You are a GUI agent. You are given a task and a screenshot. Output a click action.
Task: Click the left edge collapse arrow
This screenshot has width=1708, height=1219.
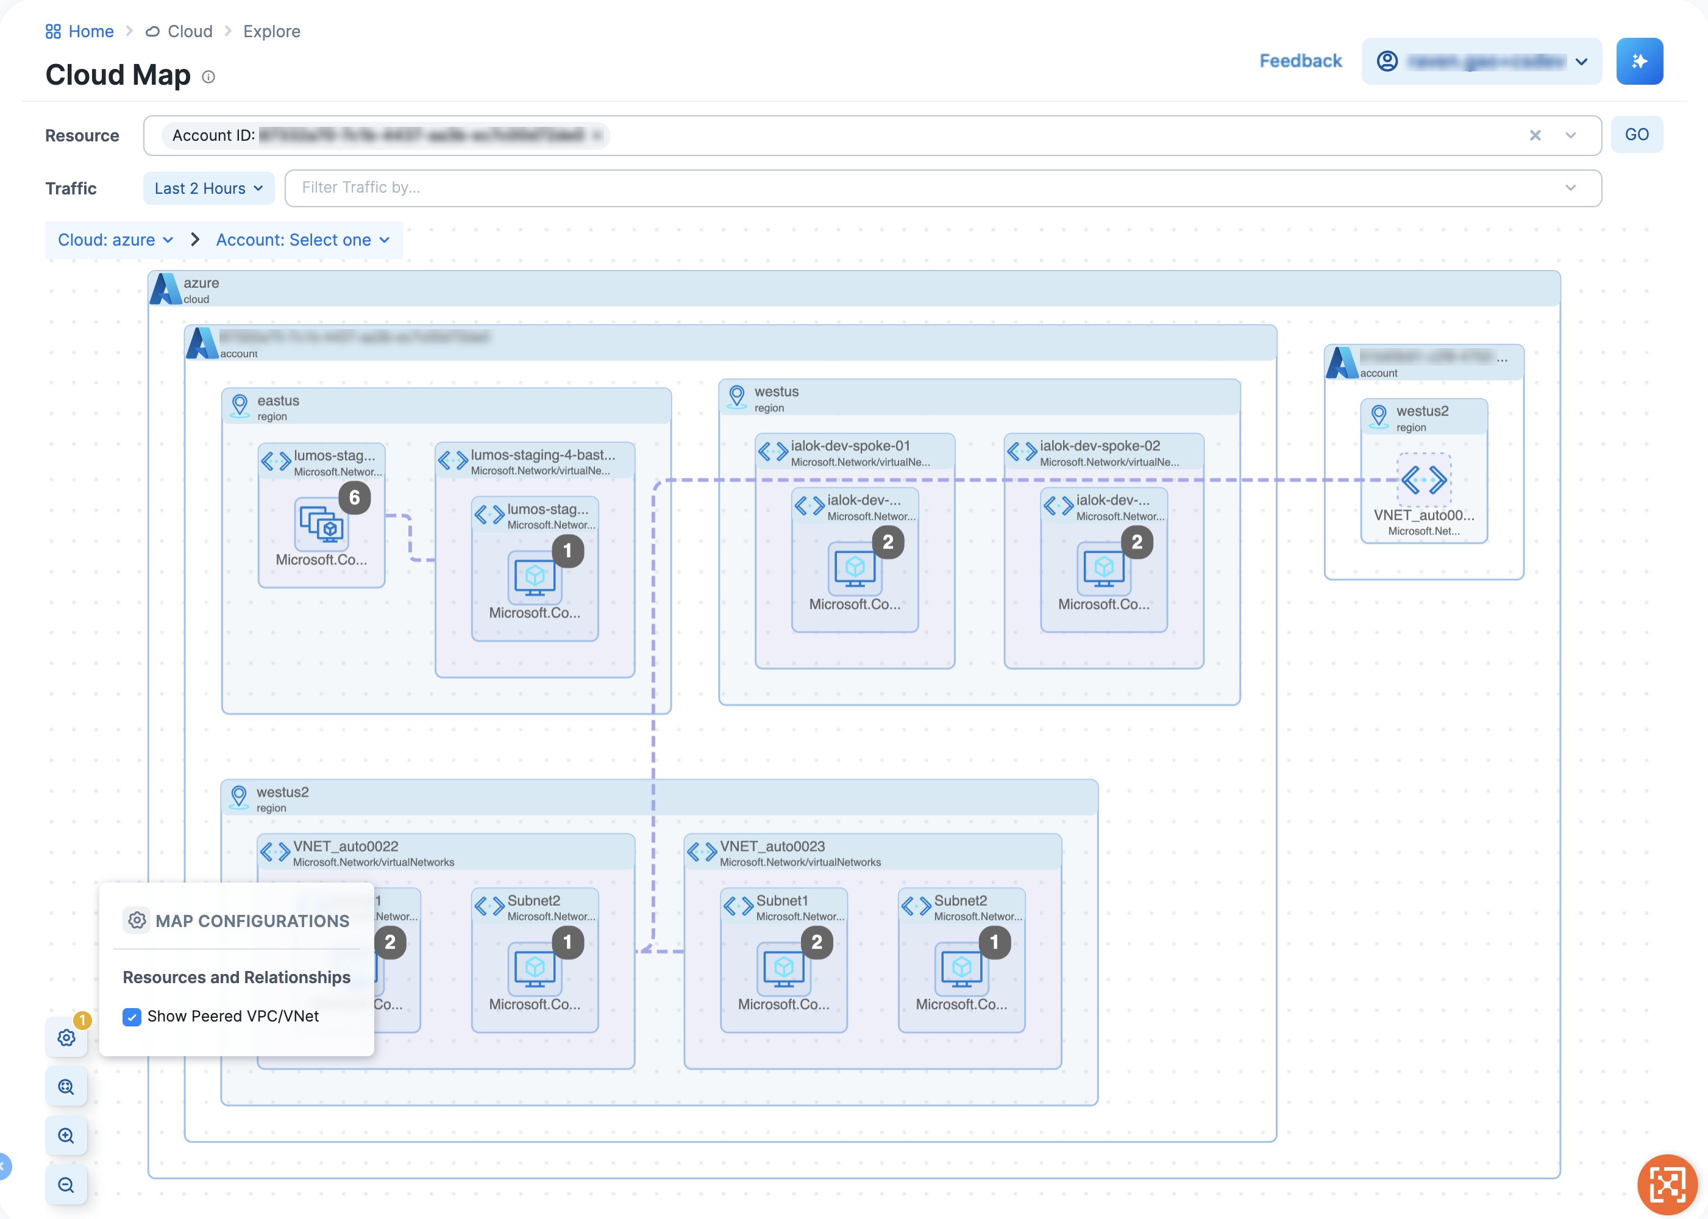[x=4, y=1166]
